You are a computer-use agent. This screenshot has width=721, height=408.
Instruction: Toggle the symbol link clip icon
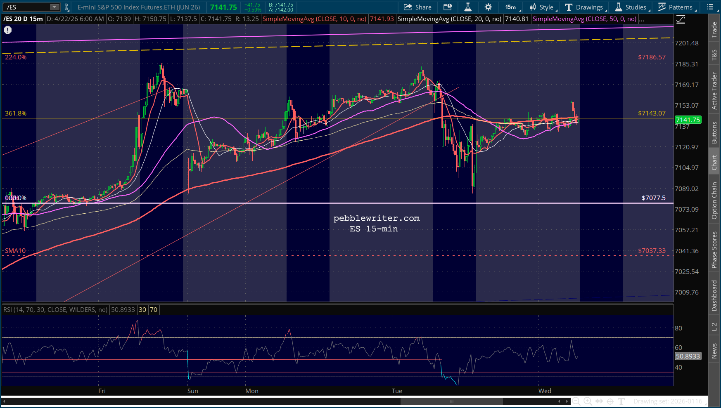coord(66,7)
